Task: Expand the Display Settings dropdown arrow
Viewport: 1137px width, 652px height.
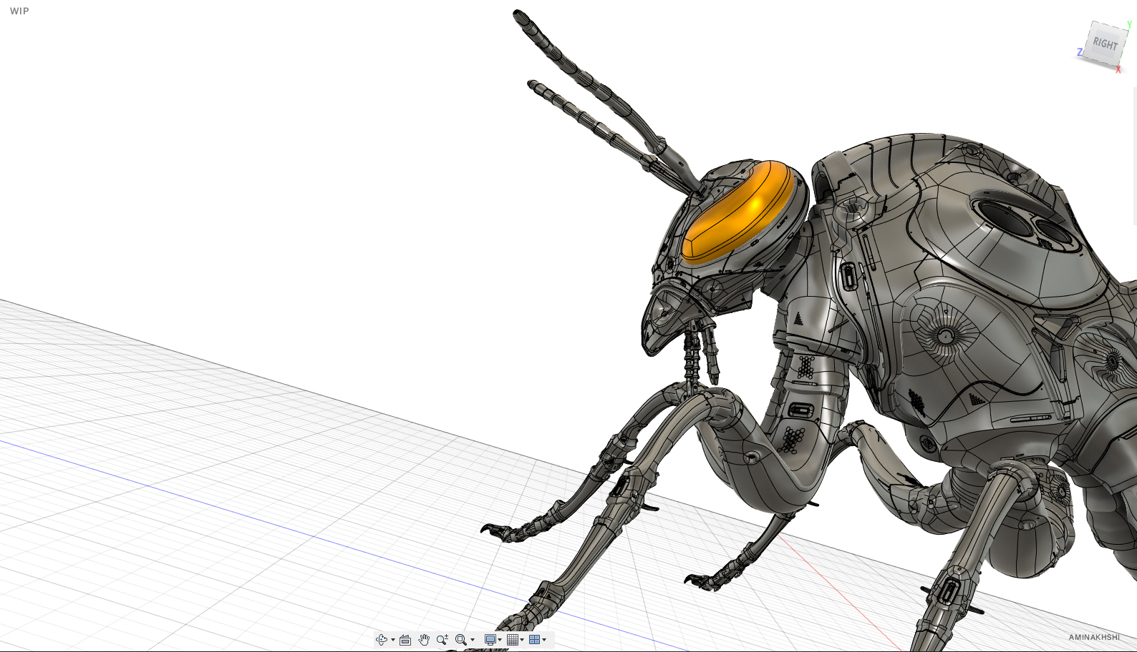Action: 500,640
